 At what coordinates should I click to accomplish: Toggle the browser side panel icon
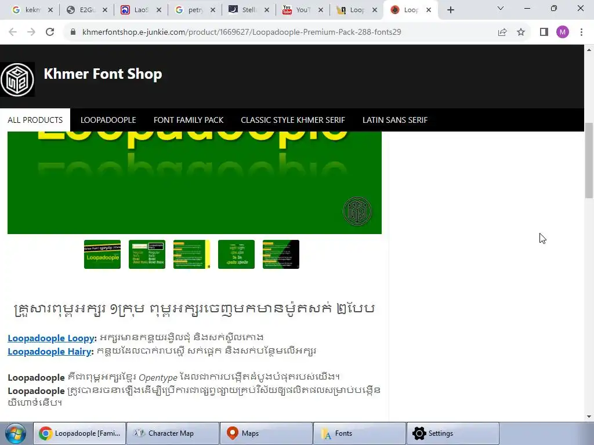point(544,32)
